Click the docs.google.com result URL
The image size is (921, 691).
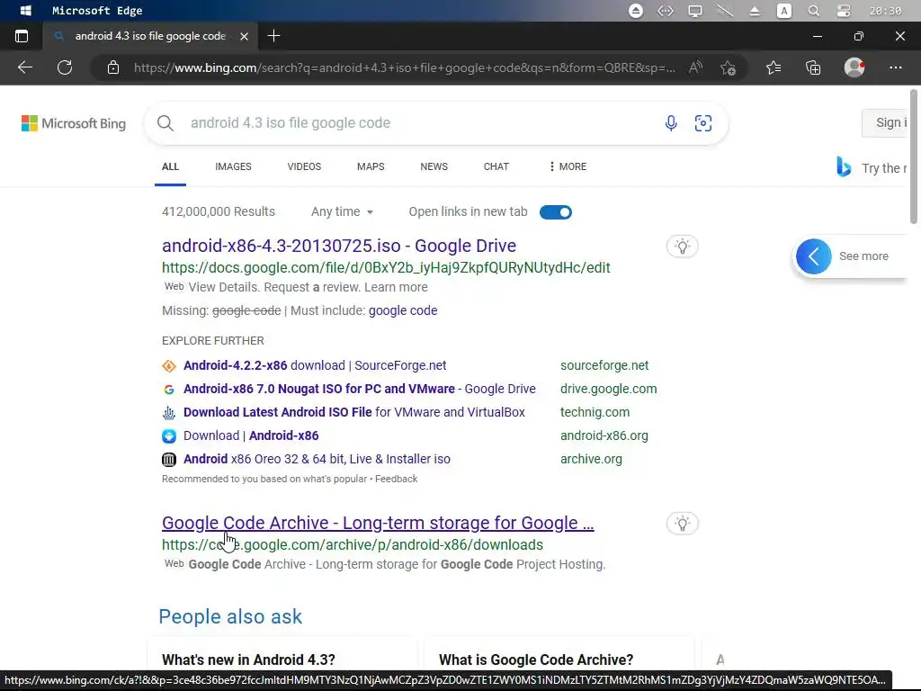click(386, 267)
